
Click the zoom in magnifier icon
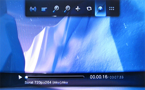(x=56, y=9)
